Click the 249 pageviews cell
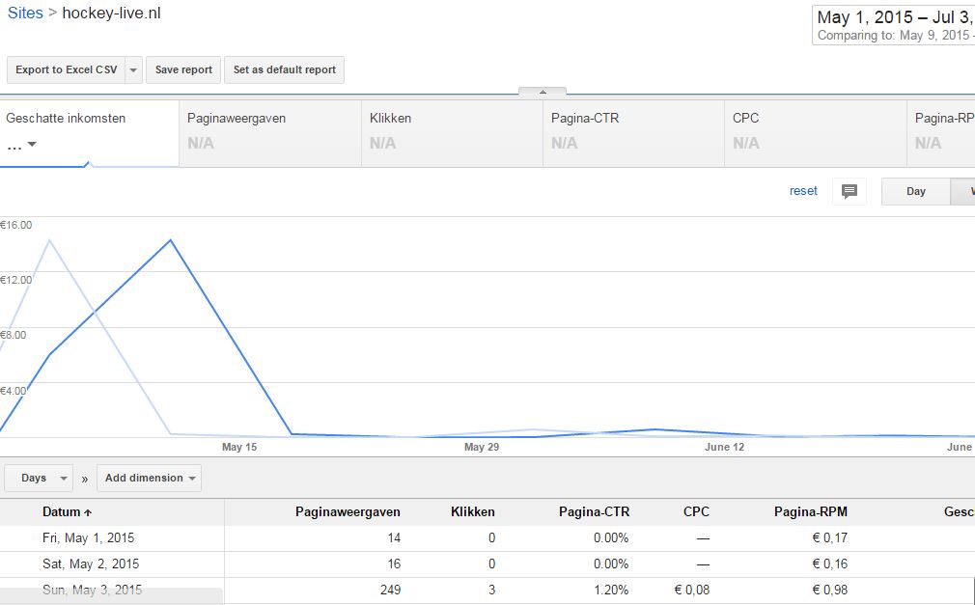 click(x=391, y=591)
